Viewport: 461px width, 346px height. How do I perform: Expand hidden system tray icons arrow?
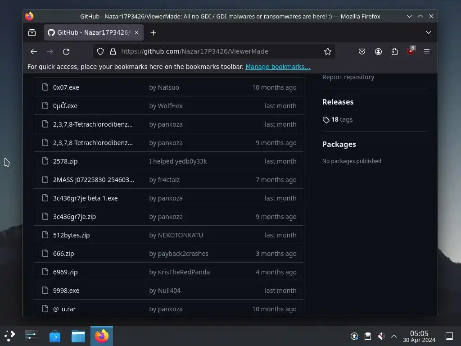(x=394, y=336)
